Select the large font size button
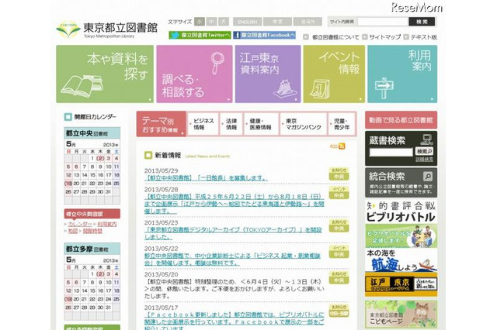 (224, 22)
